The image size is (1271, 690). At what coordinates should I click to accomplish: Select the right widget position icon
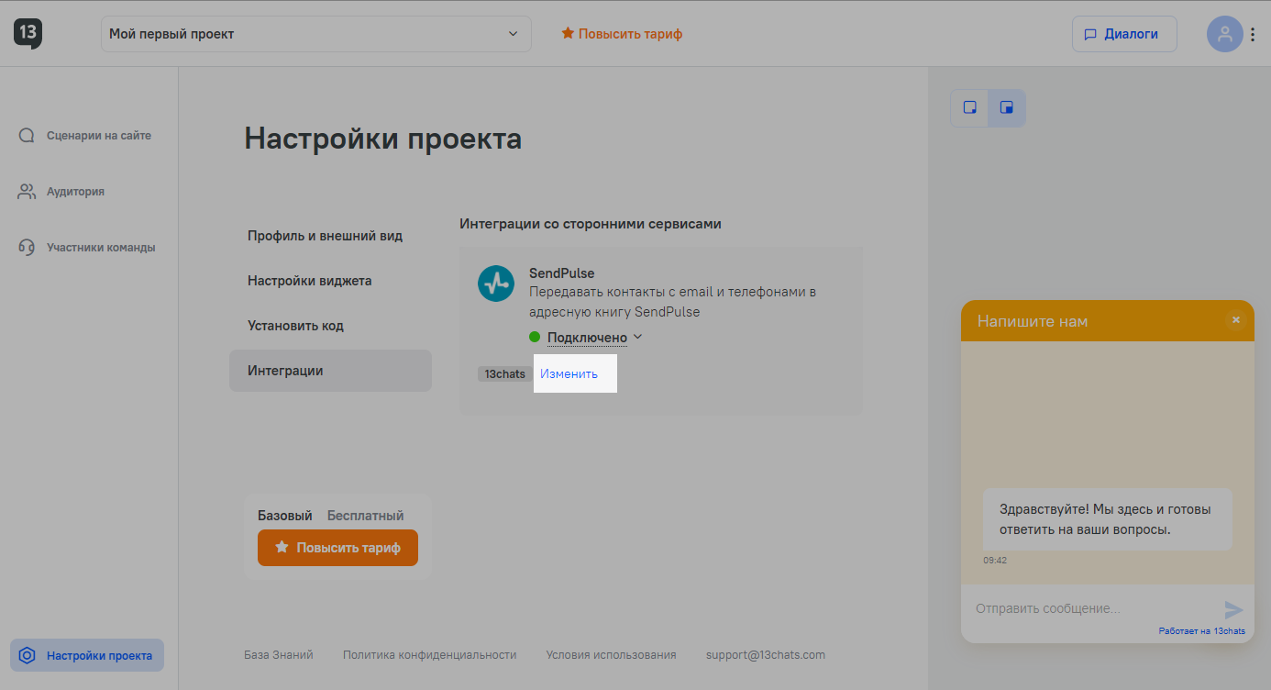point(1006,108)
